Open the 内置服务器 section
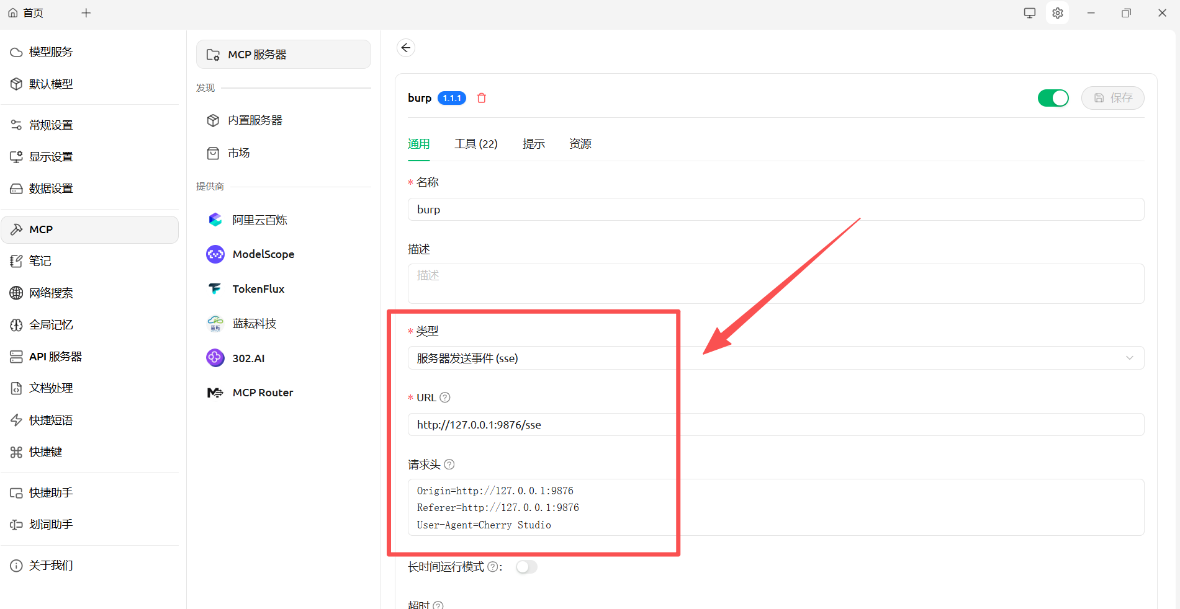 tap(254, 120)
